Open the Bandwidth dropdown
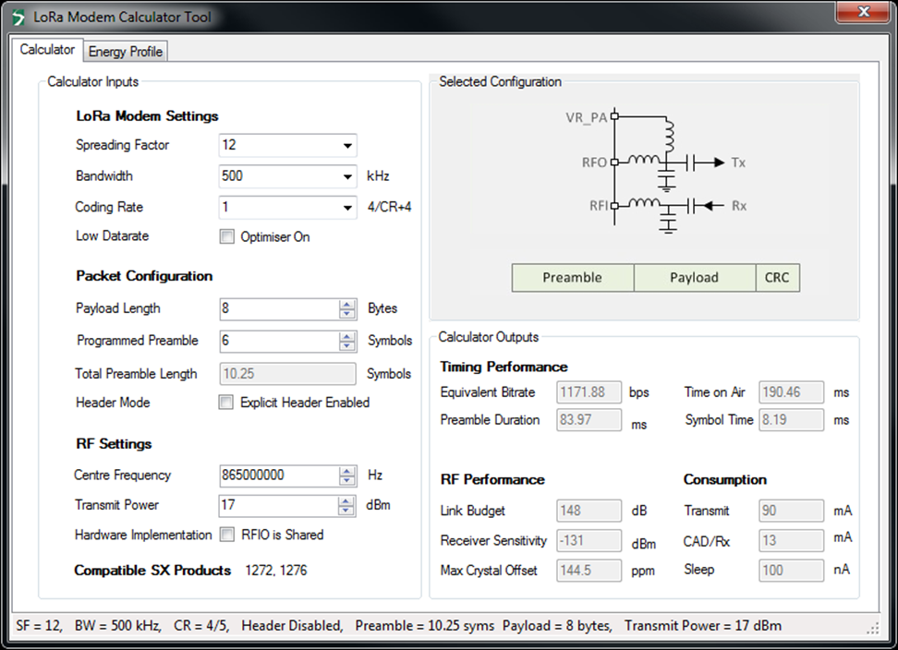 coord(347,175)
